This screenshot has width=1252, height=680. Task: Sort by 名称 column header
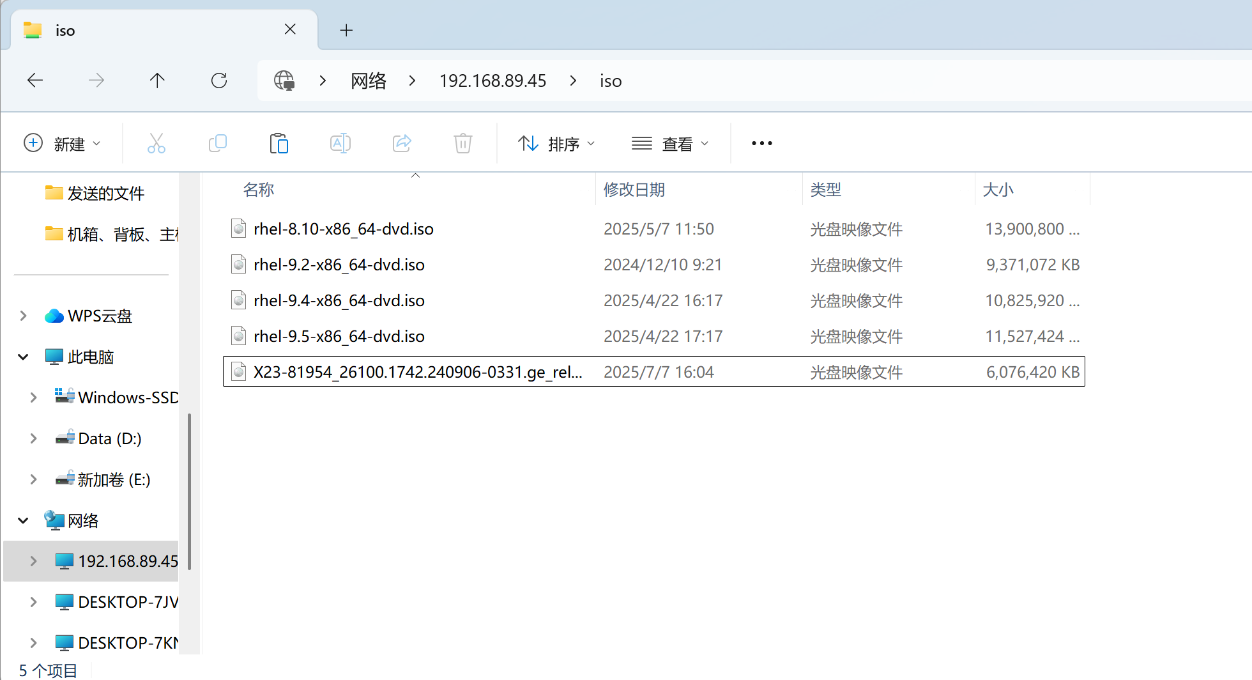[x=259, y=190]
